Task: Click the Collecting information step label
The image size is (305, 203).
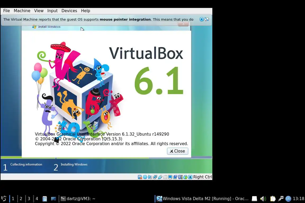Action: point(26,164)
